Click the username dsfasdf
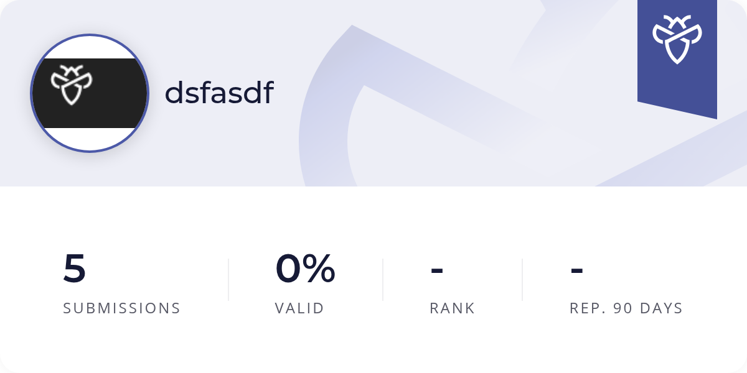The width and height of the screenshot is (747, 373). [x=219, y=93]
